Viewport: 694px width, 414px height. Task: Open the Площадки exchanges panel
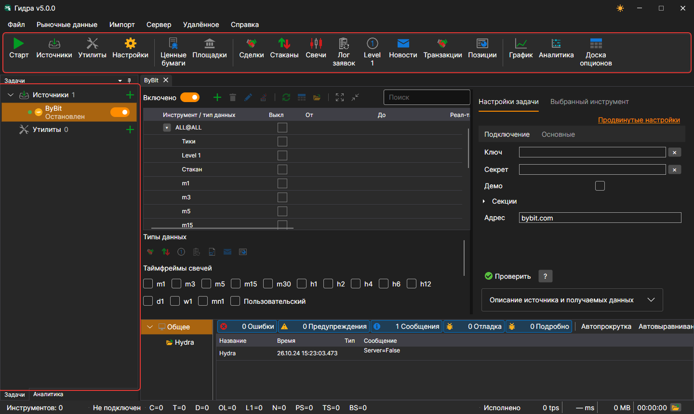(210, 49)
